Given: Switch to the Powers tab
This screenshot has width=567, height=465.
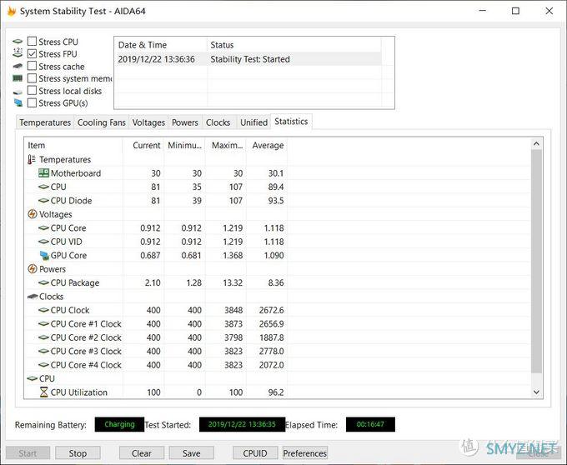Looking at the screenshot, I should pyautogui.click(x=185, y=122).
